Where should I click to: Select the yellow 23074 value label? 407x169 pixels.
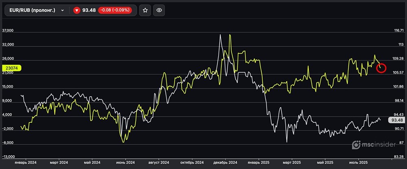point(11,69)
